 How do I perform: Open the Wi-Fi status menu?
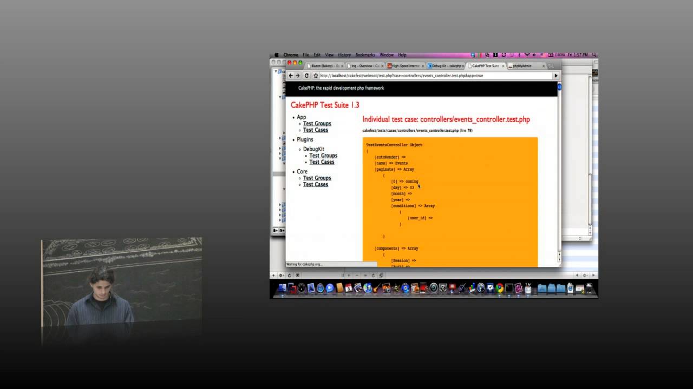click(527, 55)
